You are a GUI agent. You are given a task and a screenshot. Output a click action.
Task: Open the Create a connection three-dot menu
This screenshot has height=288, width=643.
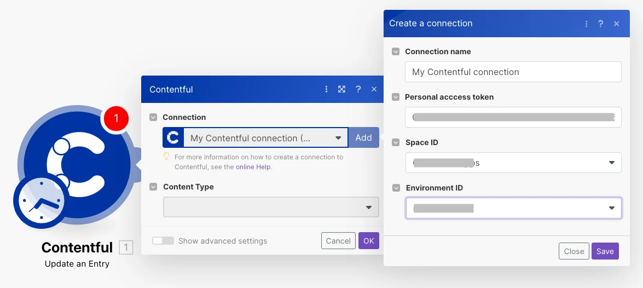587,24
